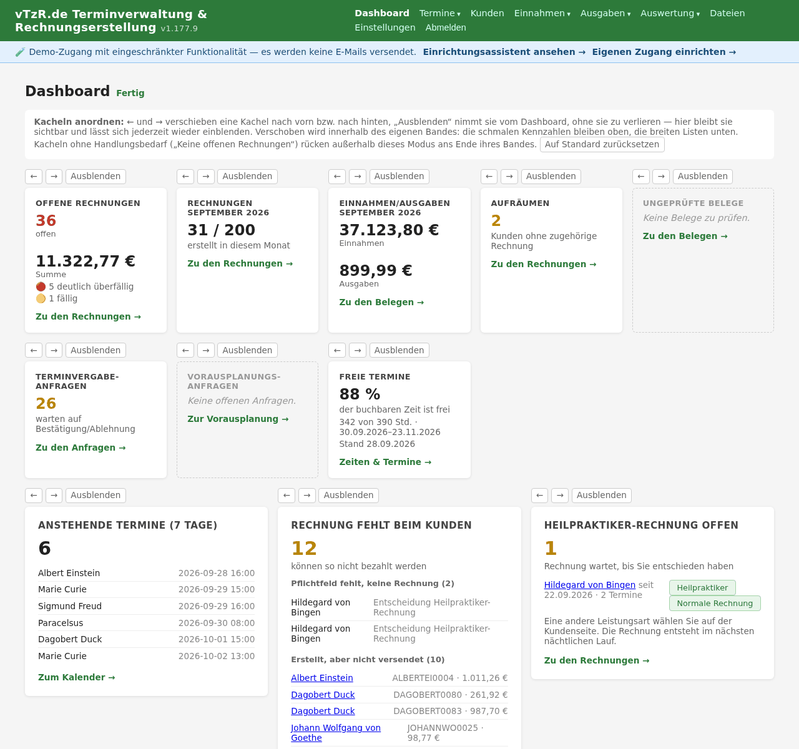Hide the Freie Termine tile
This screenshot has height=749, width=799.
(x=399, y=350)
